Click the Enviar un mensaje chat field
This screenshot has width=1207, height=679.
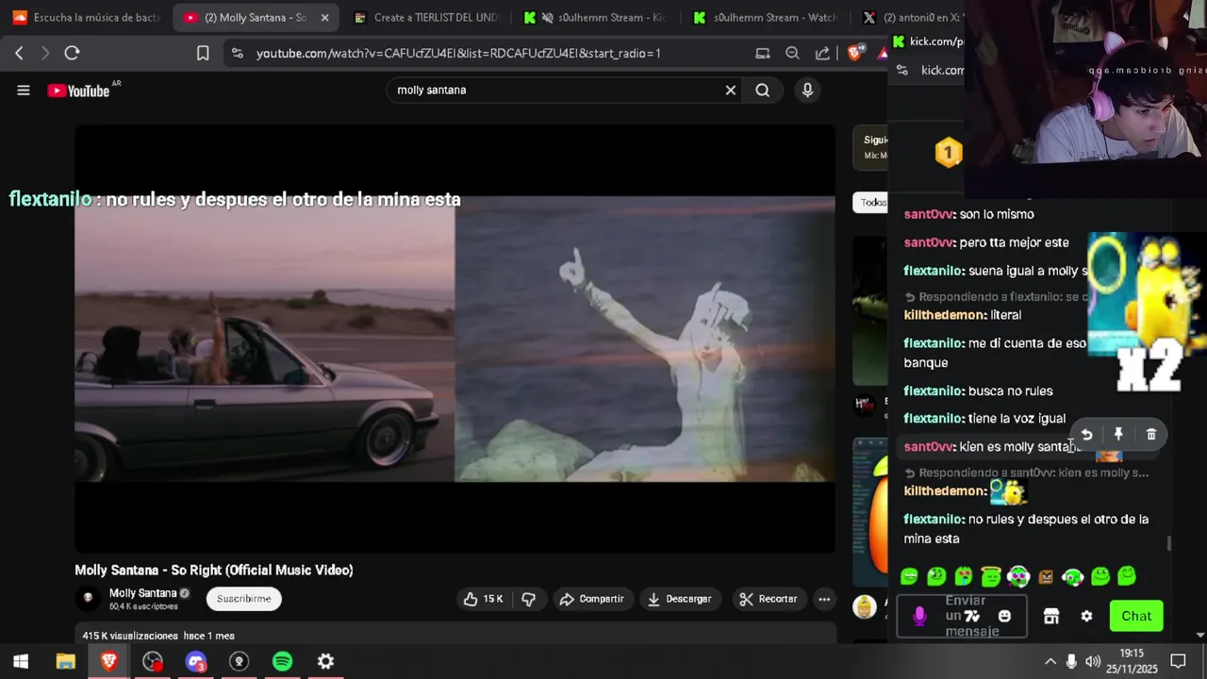962,616
